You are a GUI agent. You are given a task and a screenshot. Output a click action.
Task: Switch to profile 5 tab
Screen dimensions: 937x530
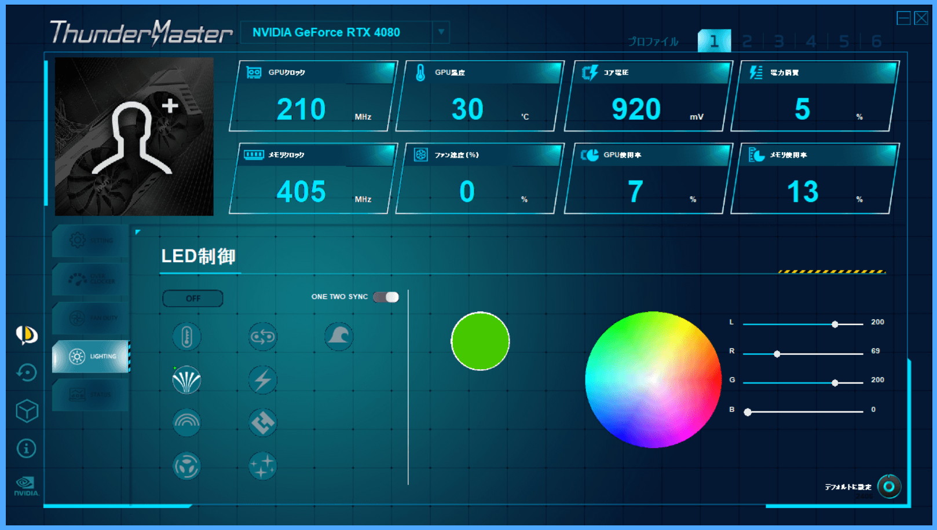[x=844, y=41]
